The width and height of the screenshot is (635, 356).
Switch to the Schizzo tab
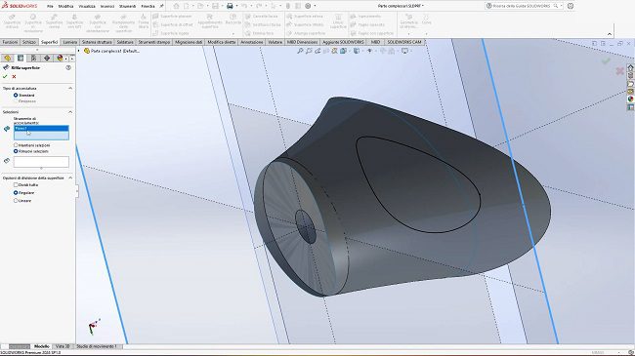(x=29, y=42)
